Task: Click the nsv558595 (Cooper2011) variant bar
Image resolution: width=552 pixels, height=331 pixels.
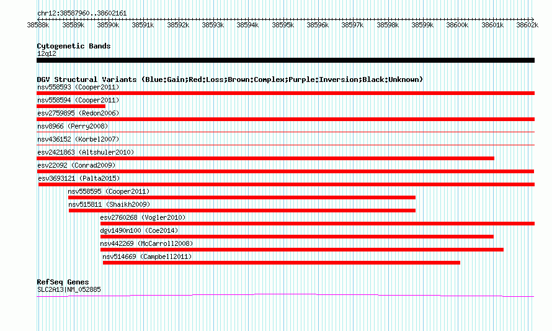Action: tap(242, 197)
